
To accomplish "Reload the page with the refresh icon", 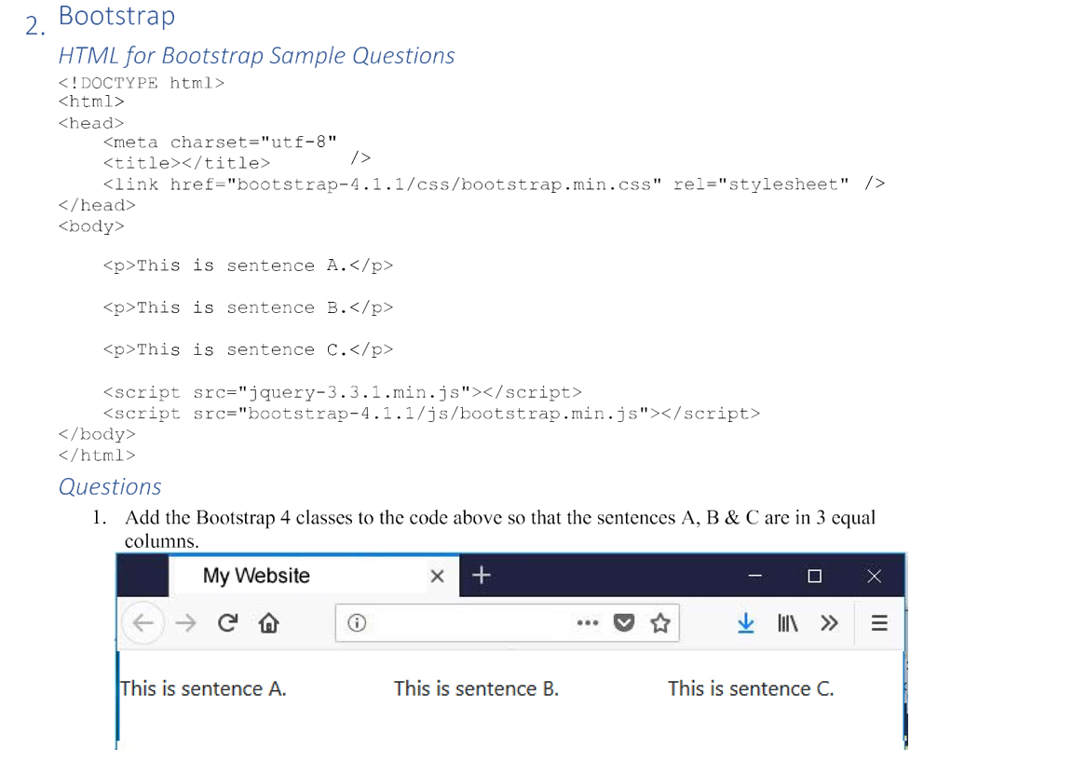I will pyautogui.click(x=227, y=622).
